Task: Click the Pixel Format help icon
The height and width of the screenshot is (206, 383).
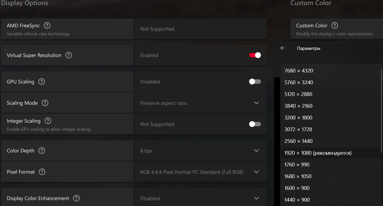Action: click(x=42, y=172)
